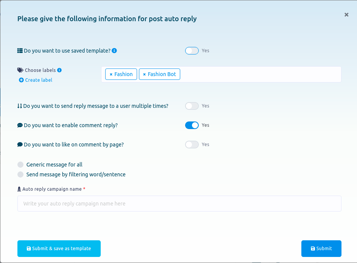Close the post auto reply dialog
The width and height of the screenshot is (357, 263).
click(346, 15)
